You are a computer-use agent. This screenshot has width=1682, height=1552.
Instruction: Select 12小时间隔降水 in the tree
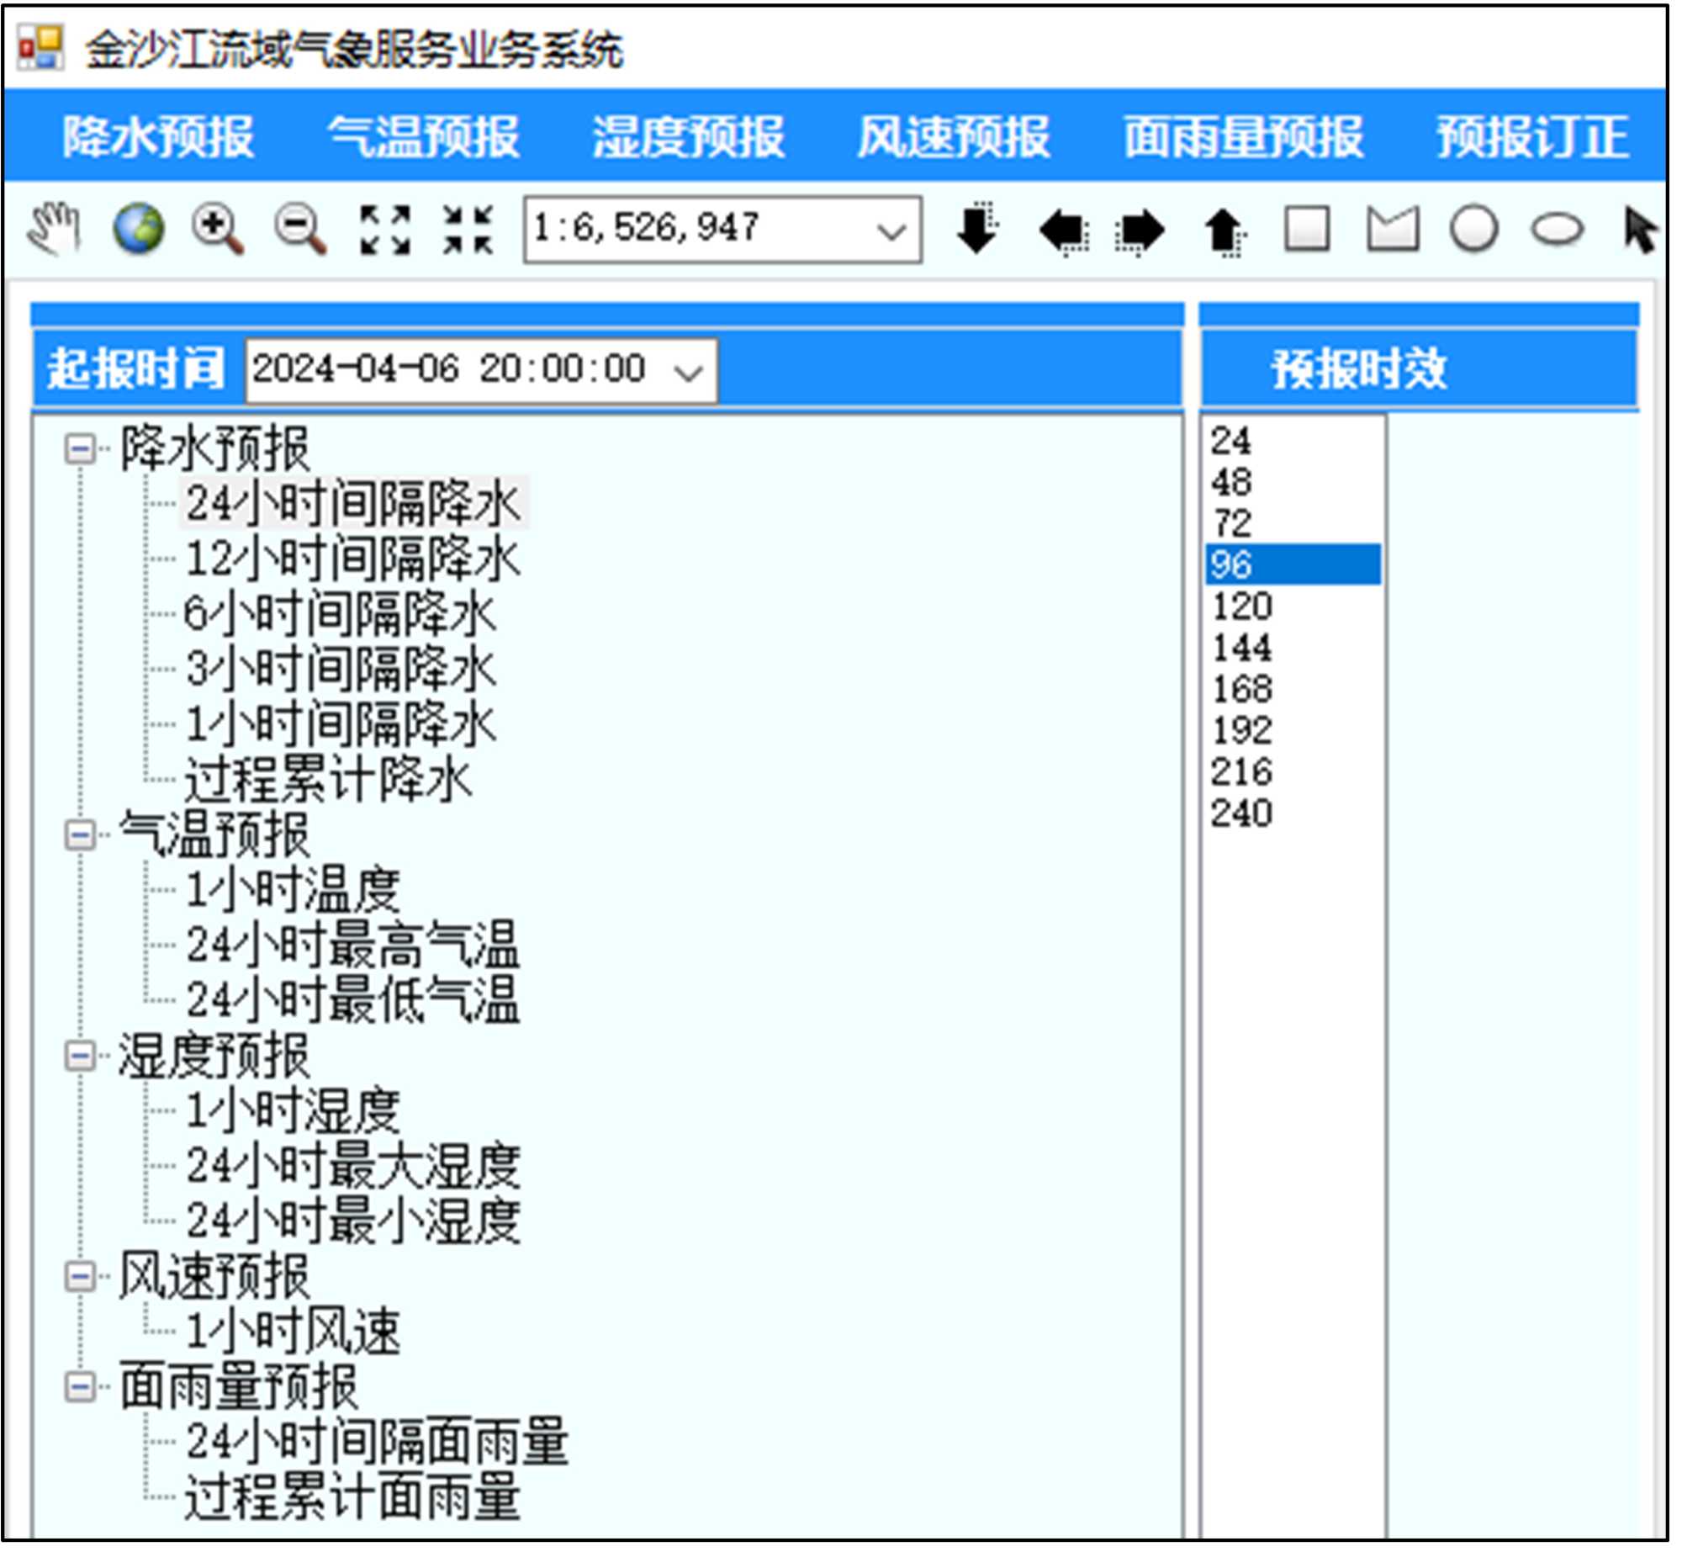pyautogui.click(x=353, y=559)
